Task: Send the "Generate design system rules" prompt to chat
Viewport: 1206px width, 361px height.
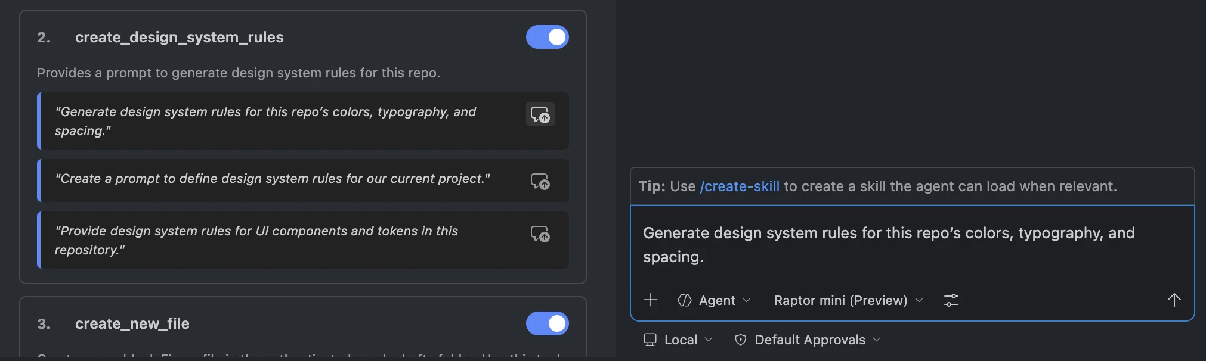Action: (540, 114)
